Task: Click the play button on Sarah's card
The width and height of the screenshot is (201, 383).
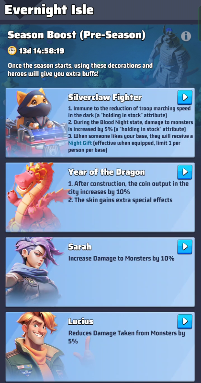Action: (185, 247)
